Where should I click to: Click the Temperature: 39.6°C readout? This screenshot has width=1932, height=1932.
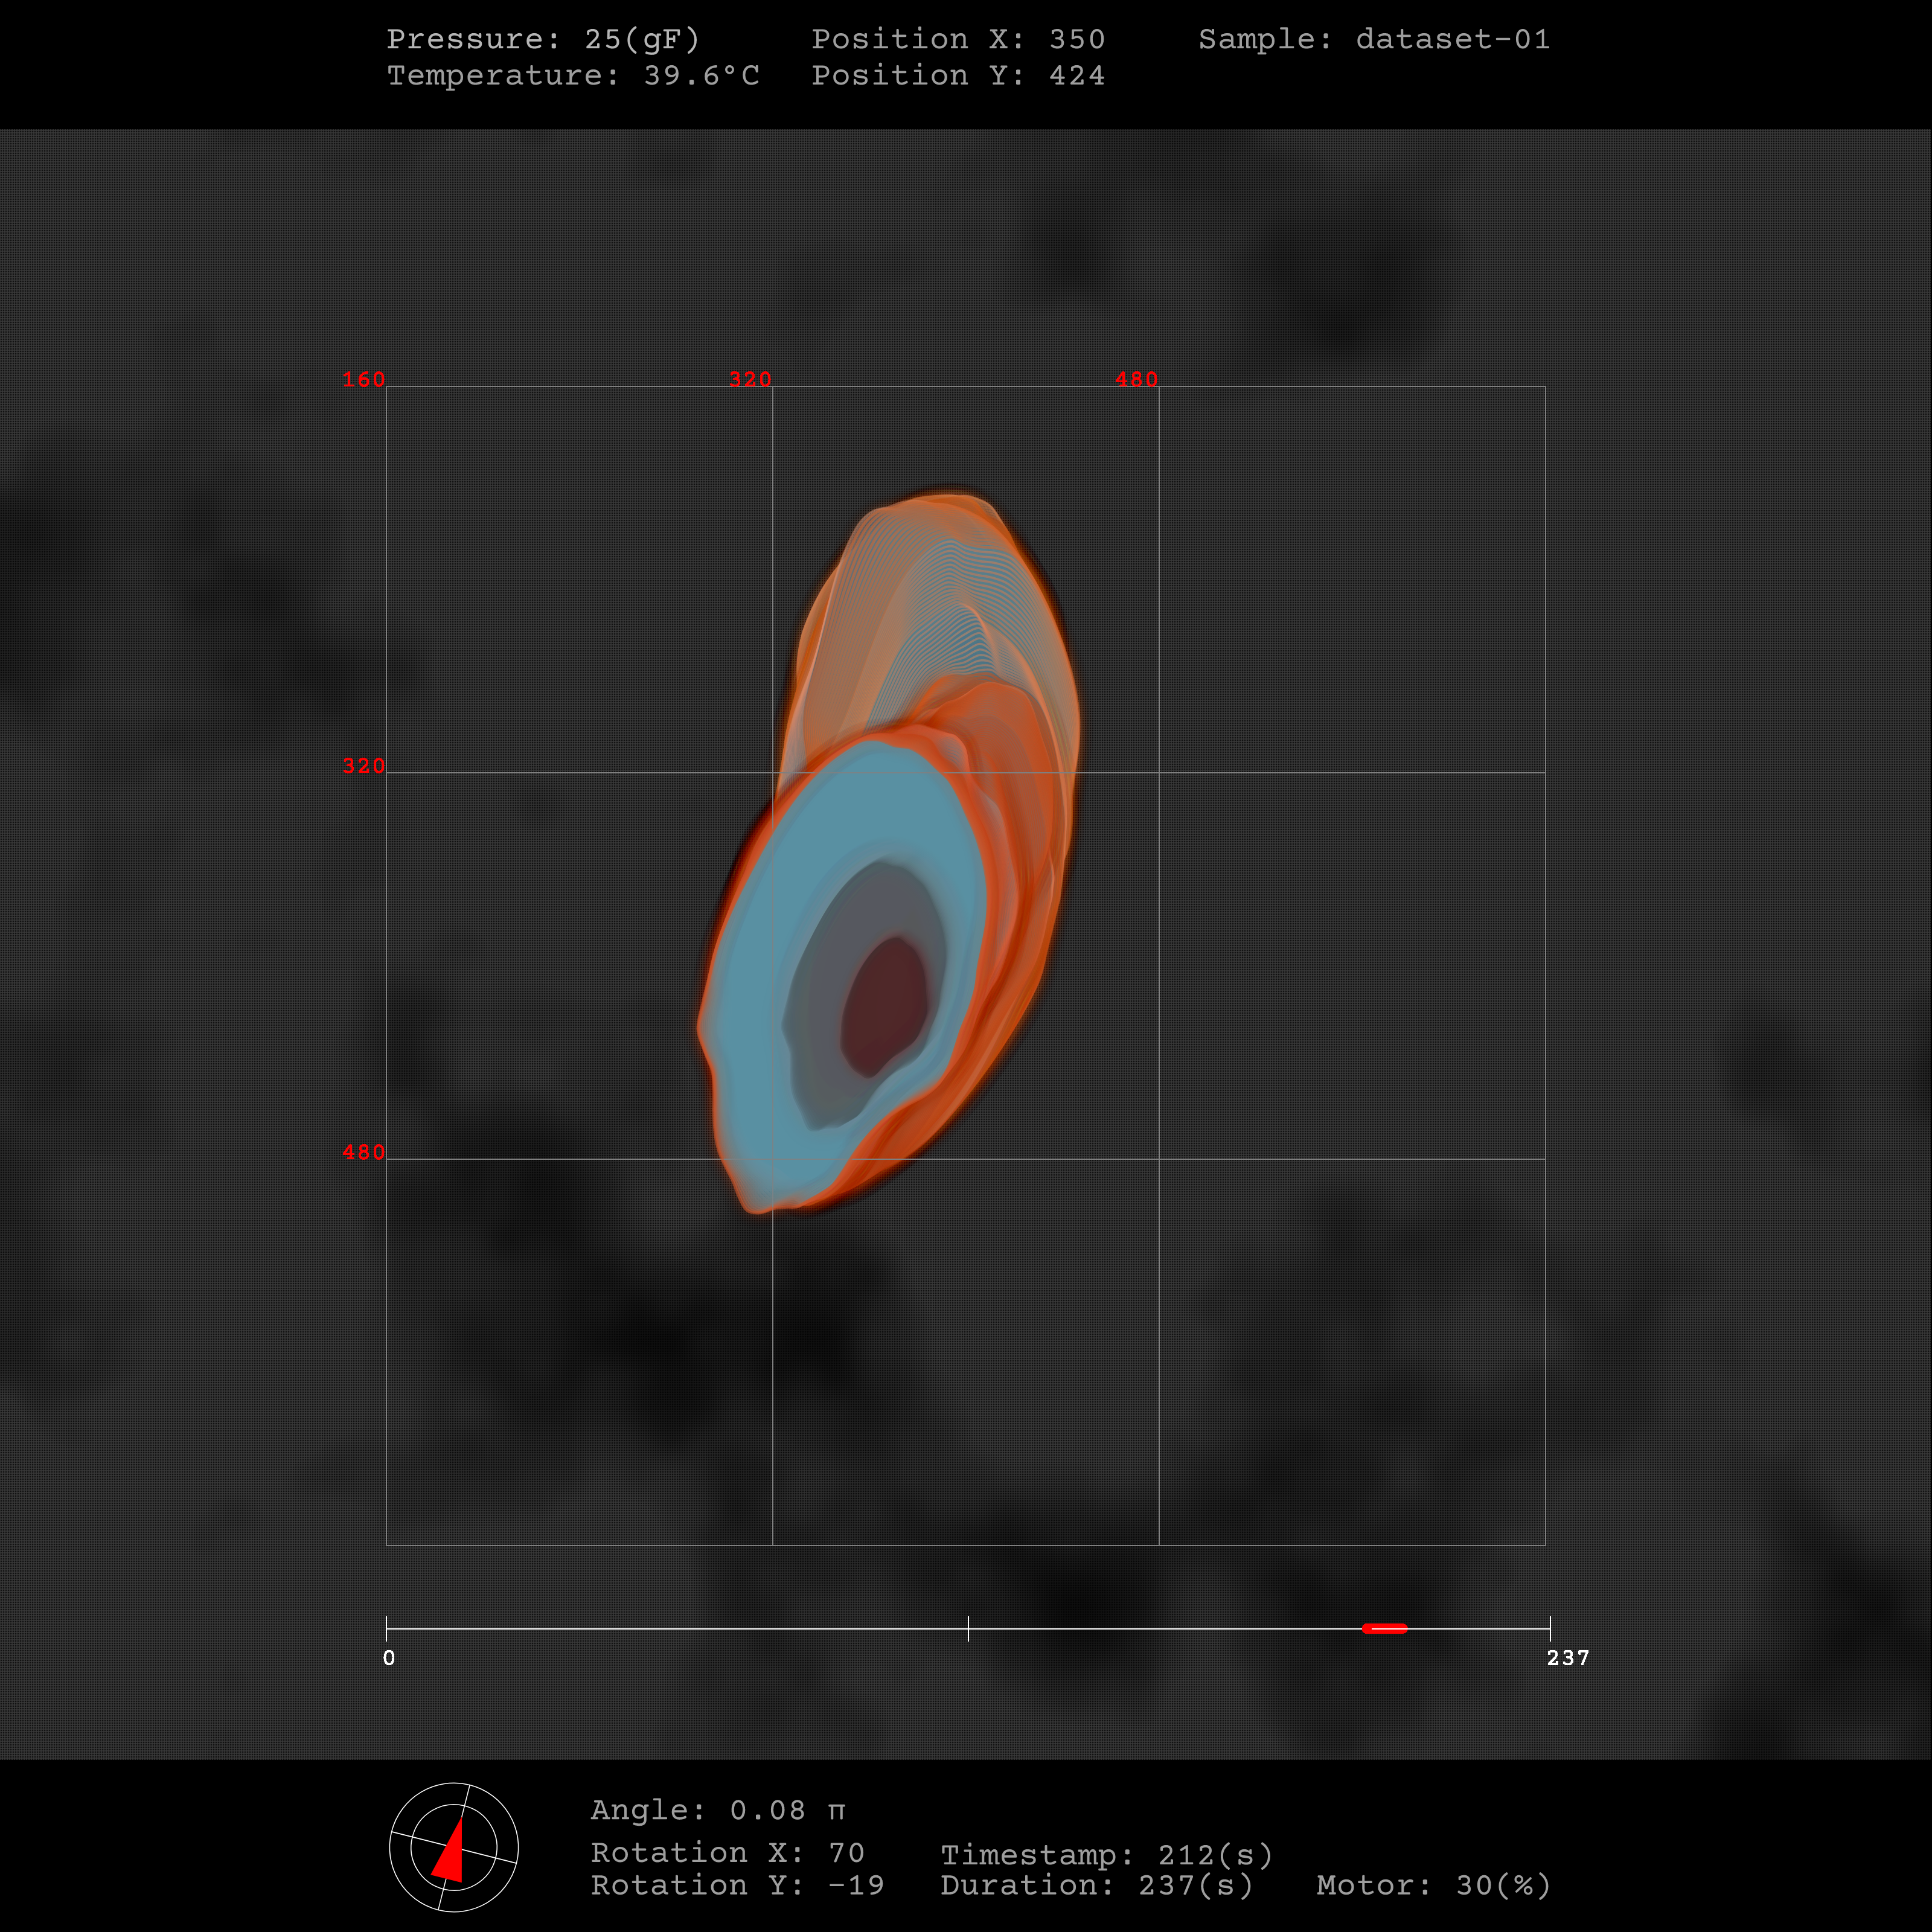coord(573,75)
